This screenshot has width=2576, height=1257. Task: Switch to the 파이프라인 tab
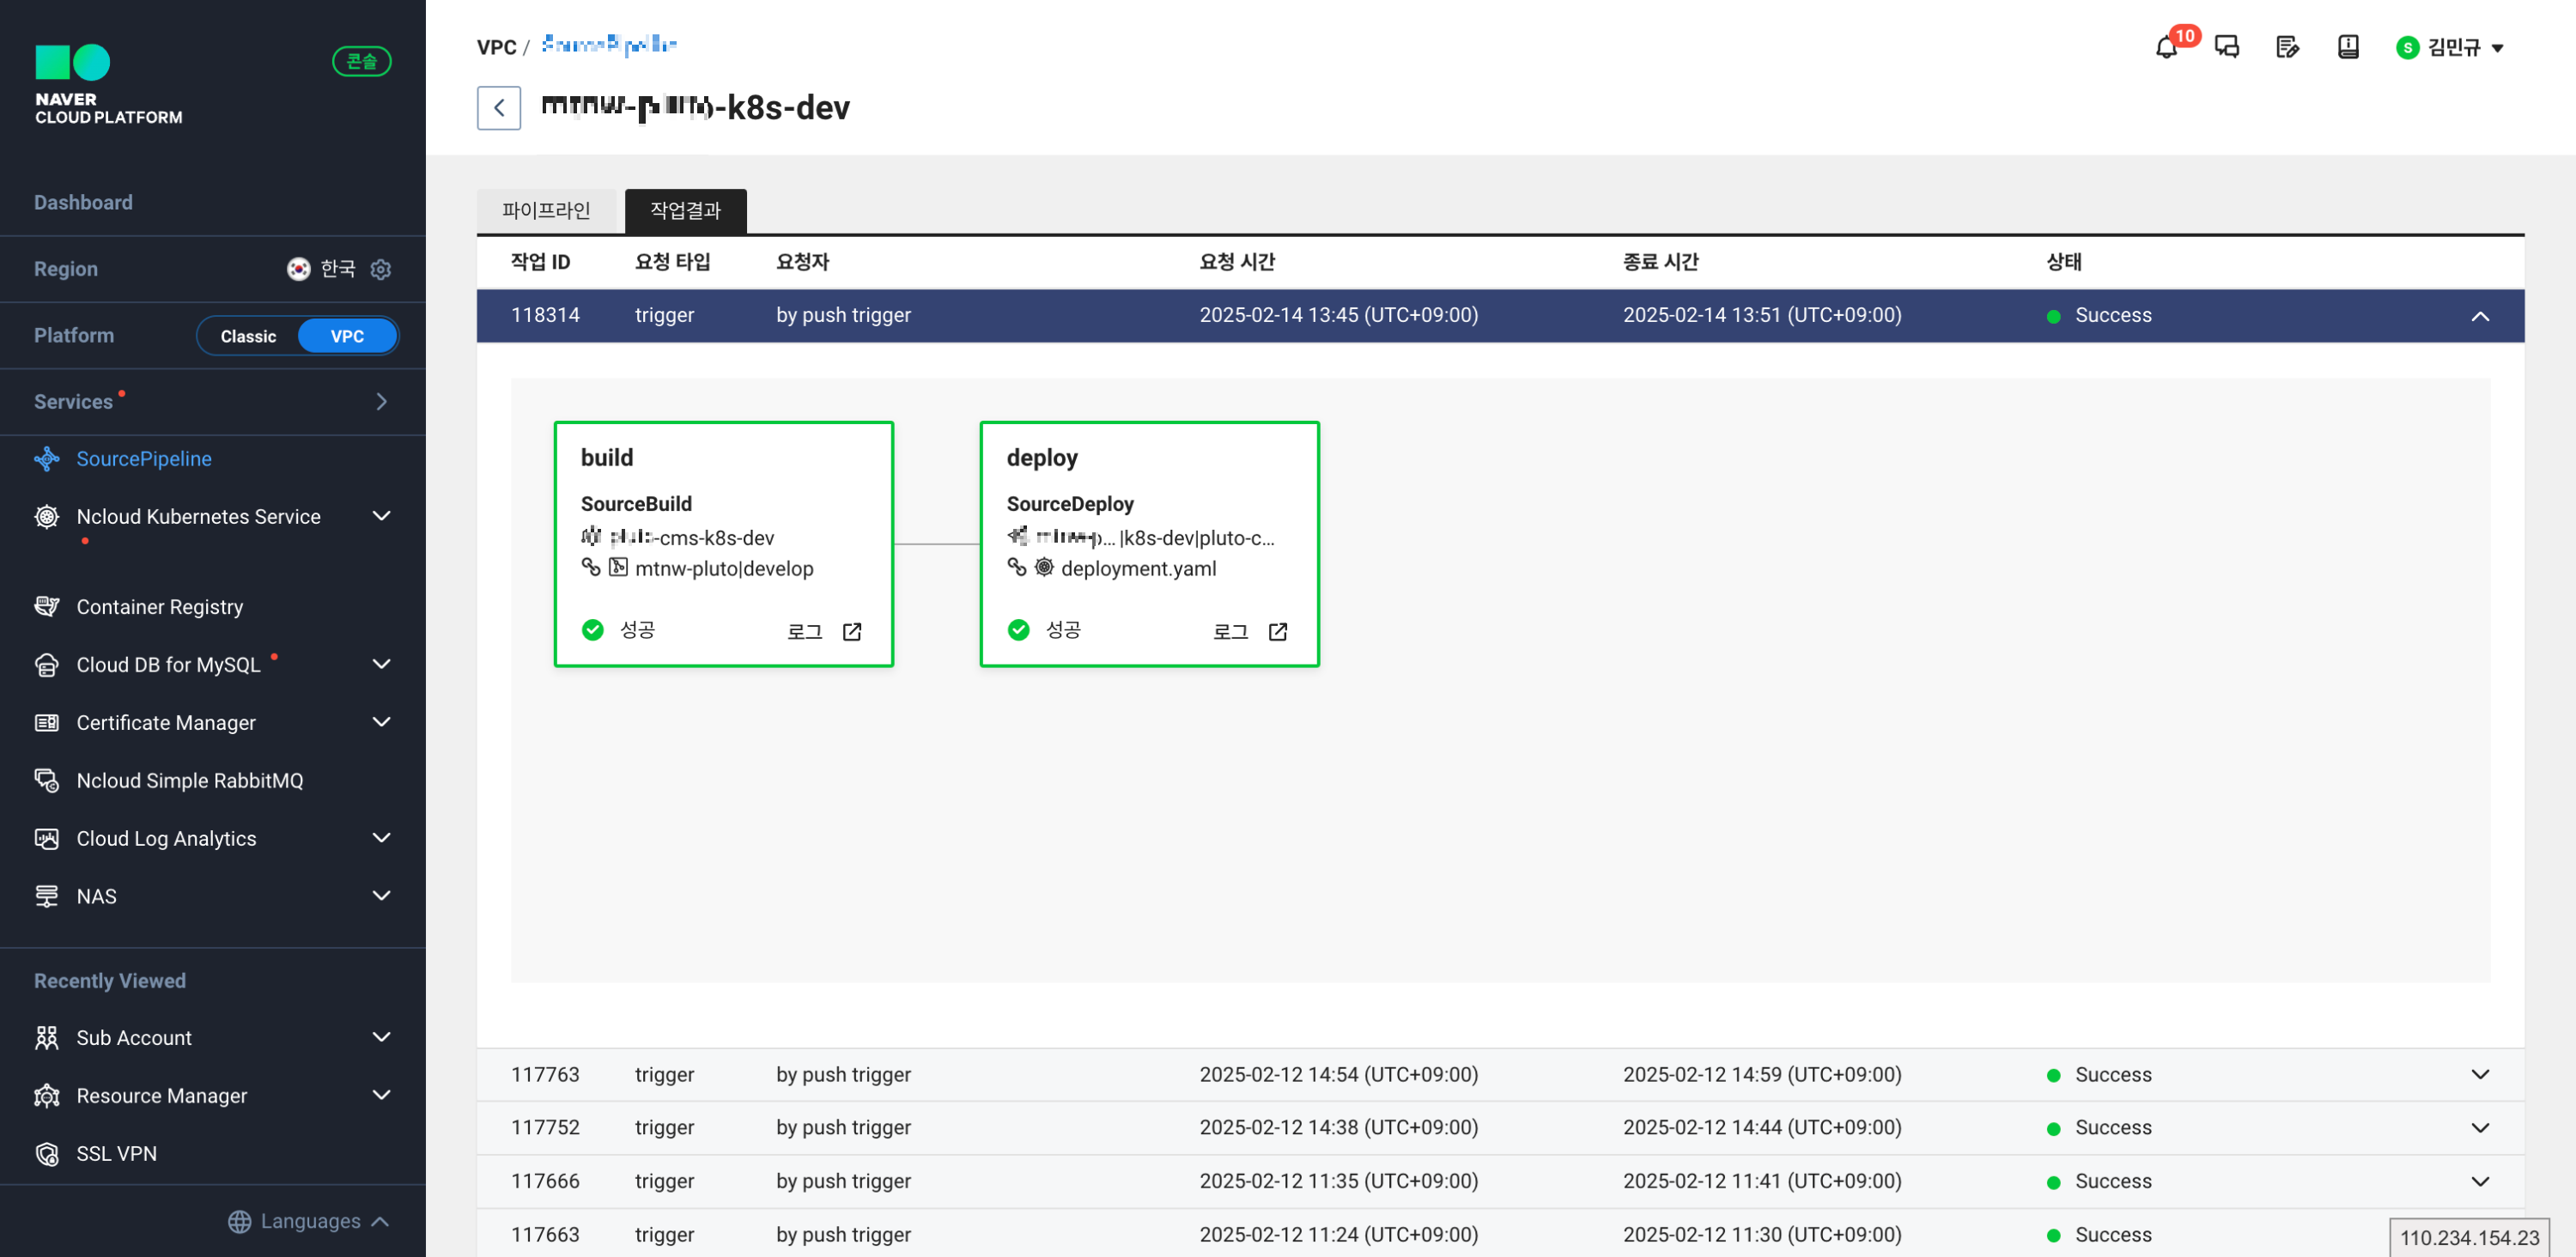pos(546,211)
